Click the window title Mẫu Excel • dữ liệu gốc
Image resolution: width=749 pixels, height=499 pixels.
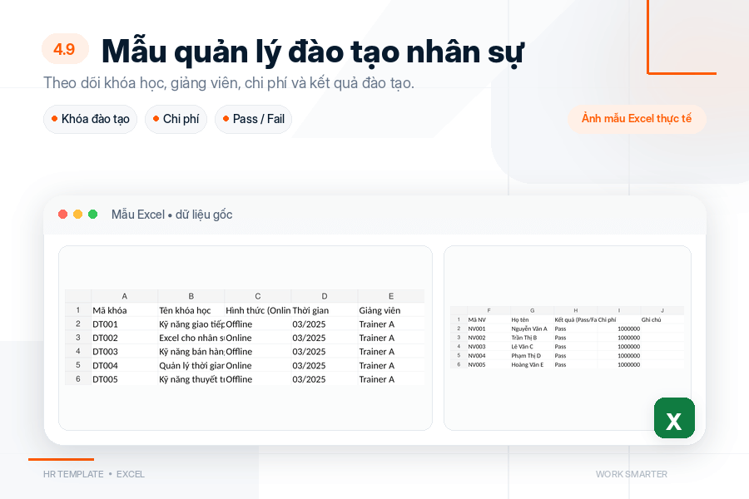coord(172,215)
